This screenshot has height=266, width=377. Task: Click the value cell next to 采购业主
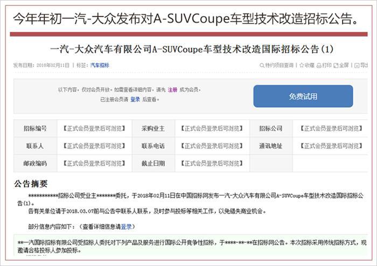(212, 128)
